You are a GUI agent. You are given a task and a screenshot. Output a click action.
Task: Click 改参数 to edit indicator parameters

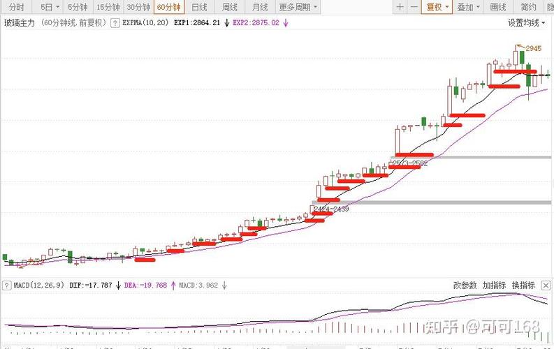tap(465, 285)
